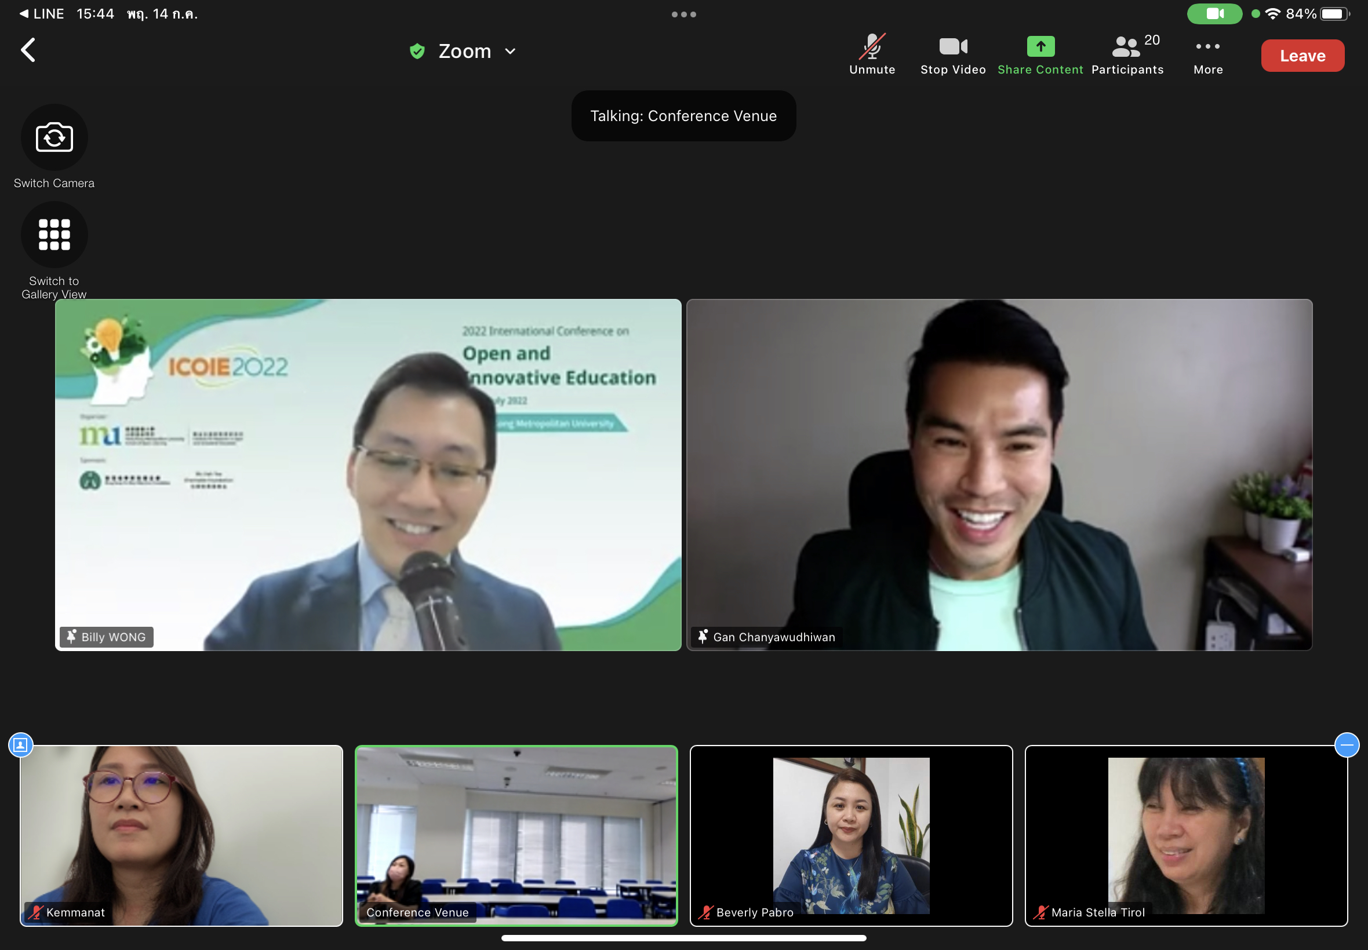Click the green encryption shield icon

pyautogui.click(x=417, y=52)
